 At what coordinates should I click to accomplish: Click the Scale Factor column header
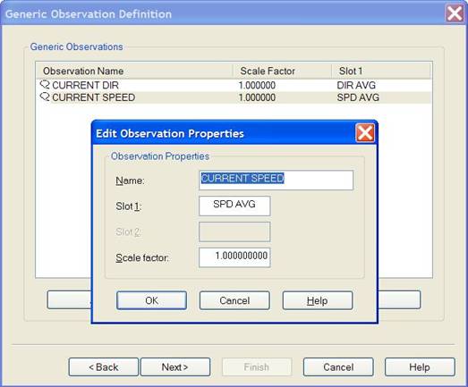[283, 71]
